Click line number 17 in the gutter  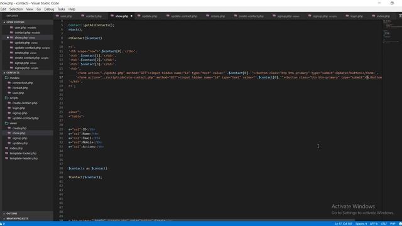[x=61, y=77]
